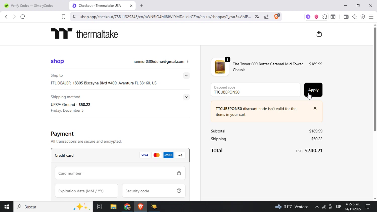The height and width of the screenshot is (212, 377).
Task: Close the Checkout Thermaltake tab
Action: (131, 6)
